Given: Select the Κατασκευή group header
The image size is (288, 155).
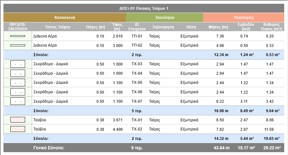Looking at the screenshot, I should tap(64, 18).
